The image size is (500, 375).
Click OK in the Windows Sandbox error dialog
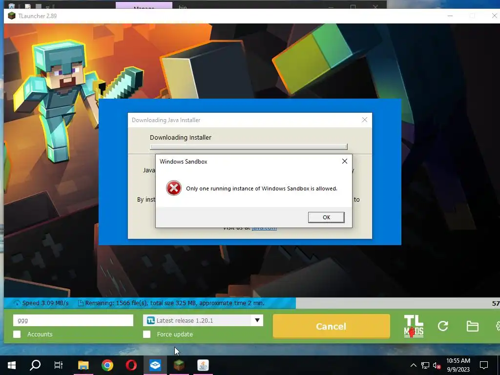pyautogui.click(x=326, y=217)
